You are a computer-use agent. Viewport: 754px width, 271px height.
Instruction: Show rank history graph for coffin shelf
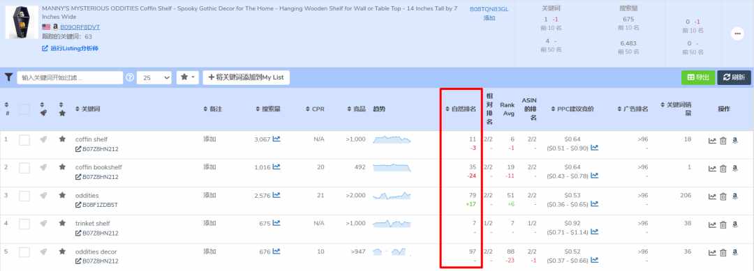(x=712, y=141)
